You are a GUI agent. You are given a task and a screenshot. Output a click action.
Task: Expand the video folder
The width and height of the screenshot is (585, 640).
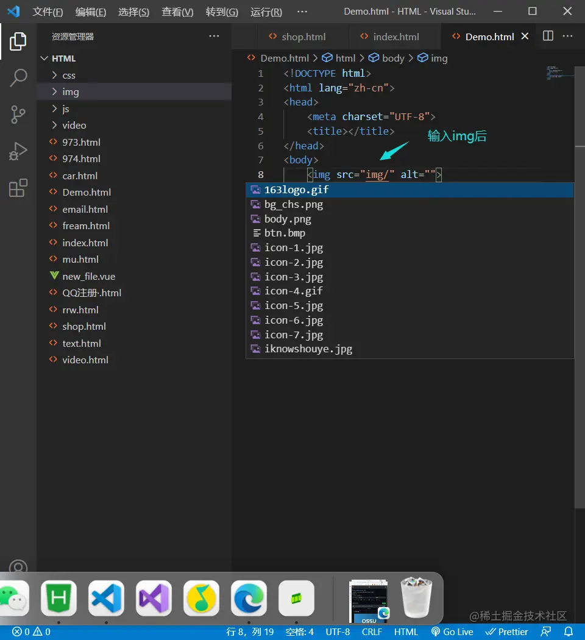pos(134,126)
